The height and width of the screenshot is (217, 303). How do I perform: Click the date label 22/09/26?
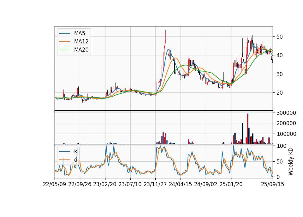click(x=80, y=184)
